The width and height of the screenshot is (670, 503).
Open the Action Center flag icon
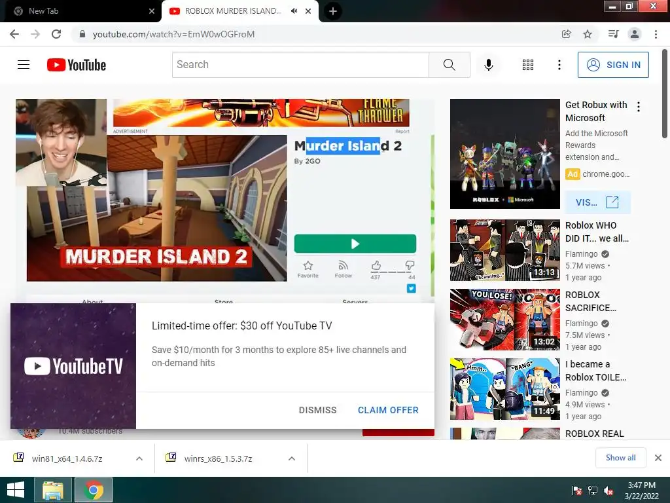[x=576, y=491]
